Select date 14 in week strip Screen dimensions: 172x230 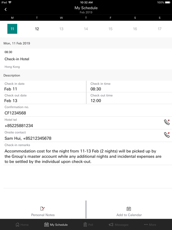86,29
